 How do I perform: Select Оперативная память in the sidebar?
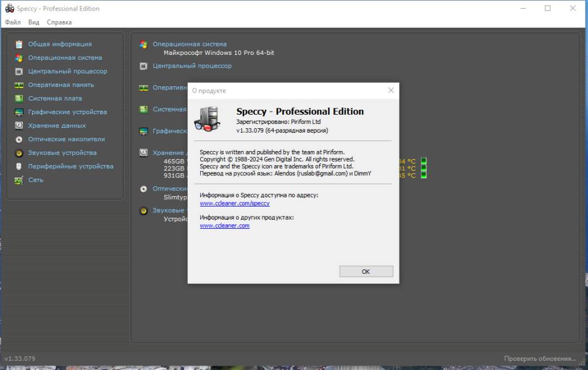click(x=61, y=85)
